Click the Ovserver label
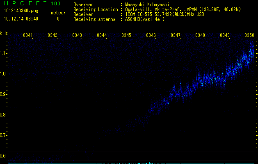258x164 pixels. pyautogui.click(x=83, y=5)
